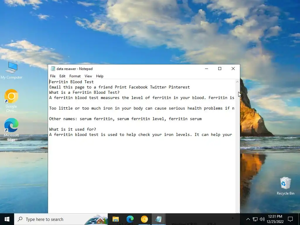This screenshot has height=225, width=300.
Task: Close the data resawer Notepad window
Action: pos(233,69)
